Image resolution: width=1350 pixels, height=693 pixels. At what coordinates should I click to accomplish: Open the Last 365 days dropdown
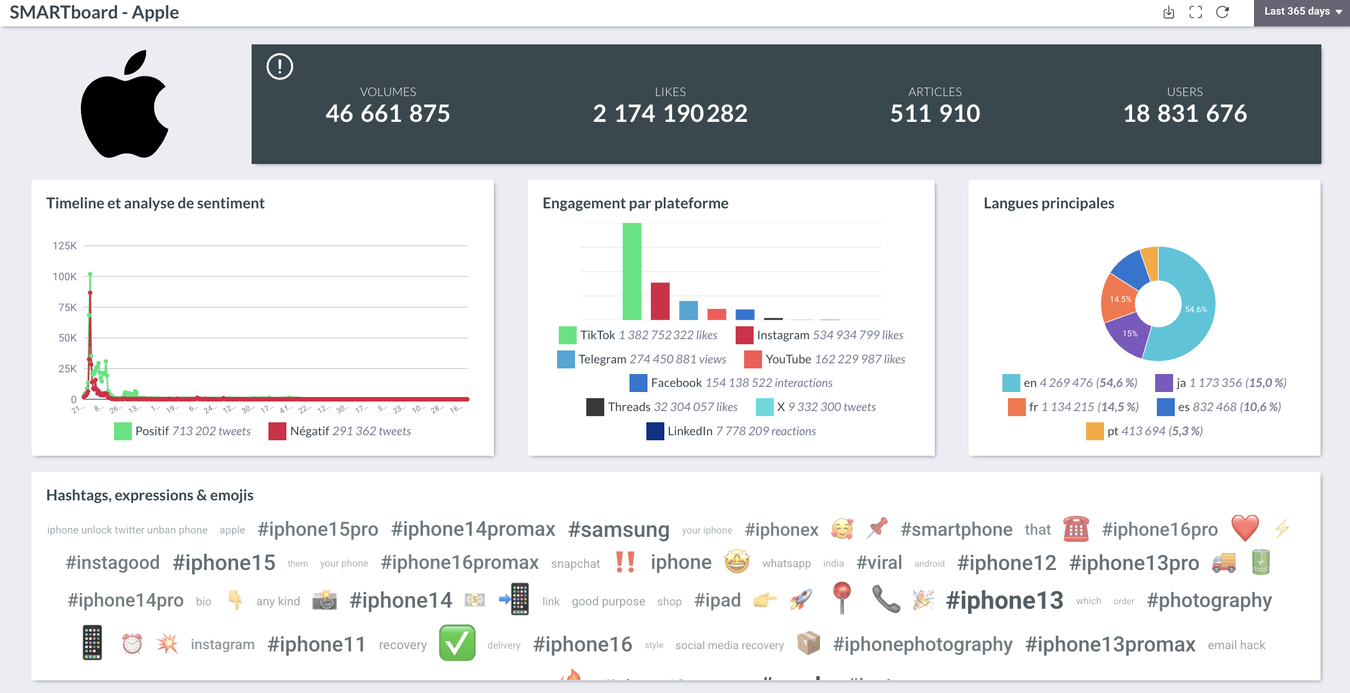1302,12
